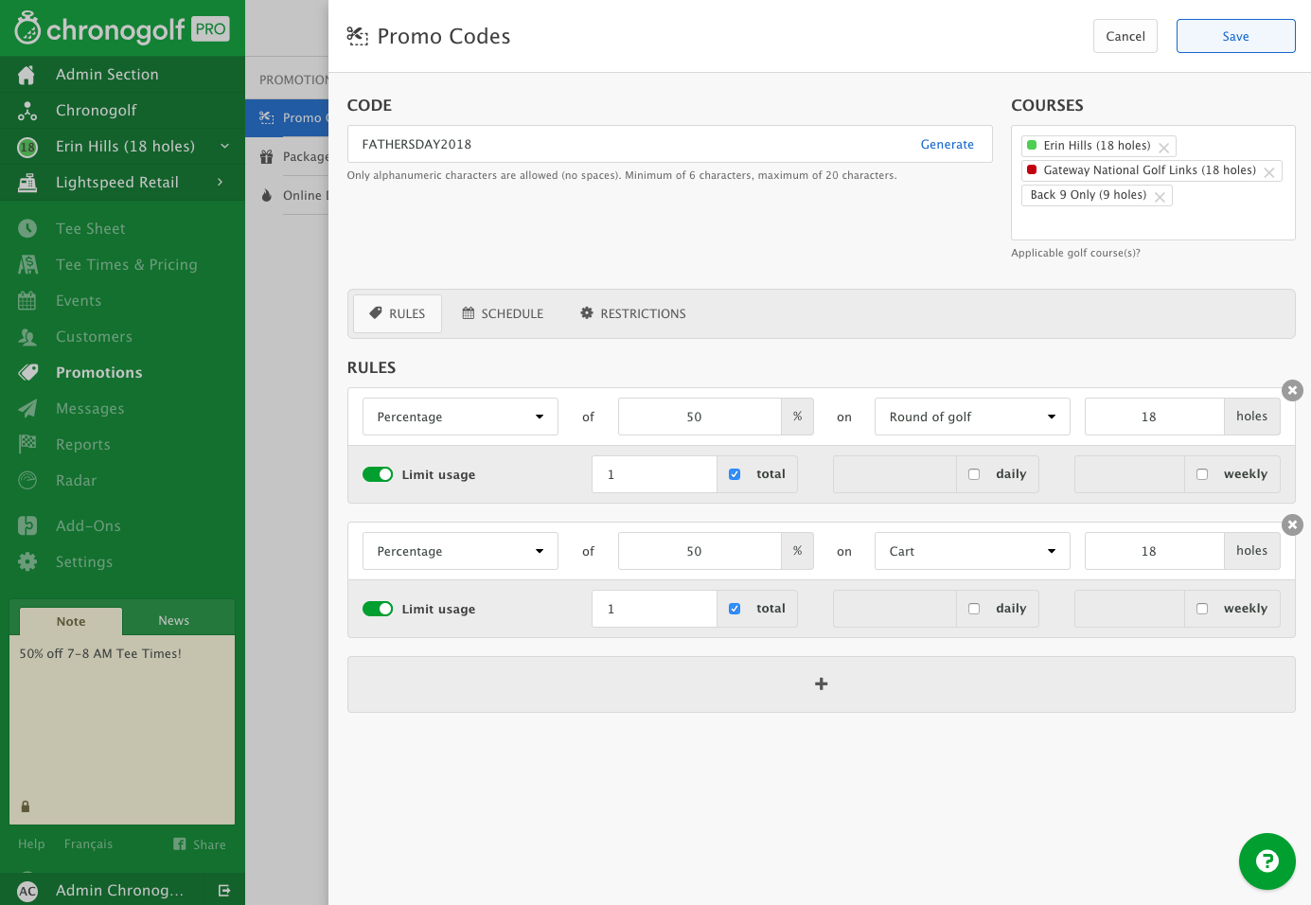Click the Cancel button
The image size is (1311, 905).
pyautogui.click(x=1125, y=36)
